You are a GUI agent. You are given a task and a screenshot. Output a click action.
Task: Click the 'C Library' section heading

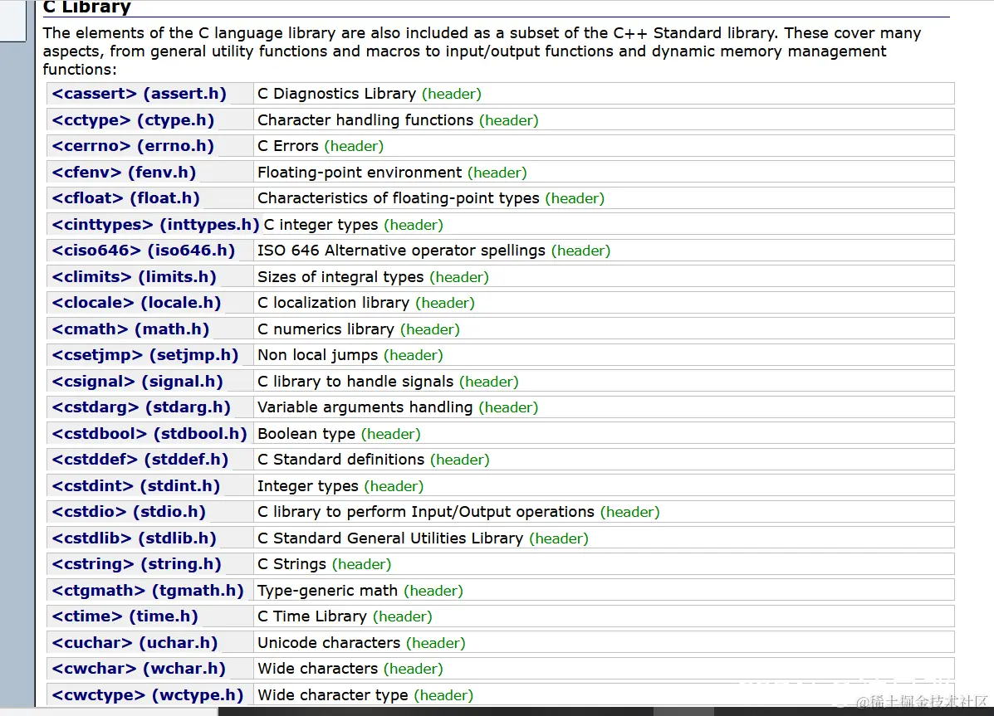87,7
